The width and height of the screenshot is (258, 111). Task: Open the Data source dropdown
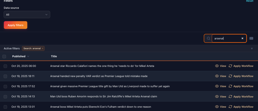click(27, 15)
